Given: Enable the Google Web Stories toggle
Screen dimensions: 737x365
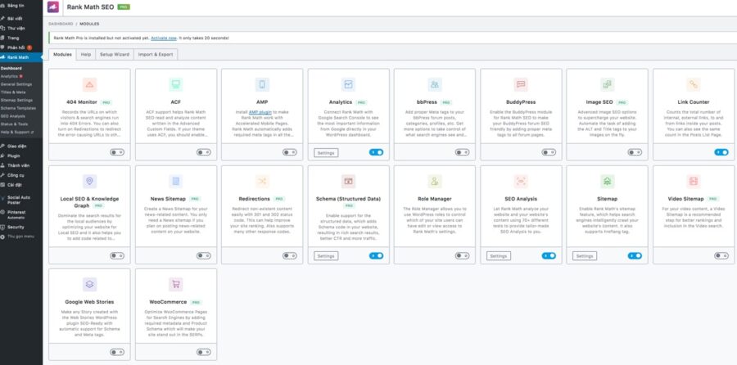Looking at the screenshot, I should point(117,352).
